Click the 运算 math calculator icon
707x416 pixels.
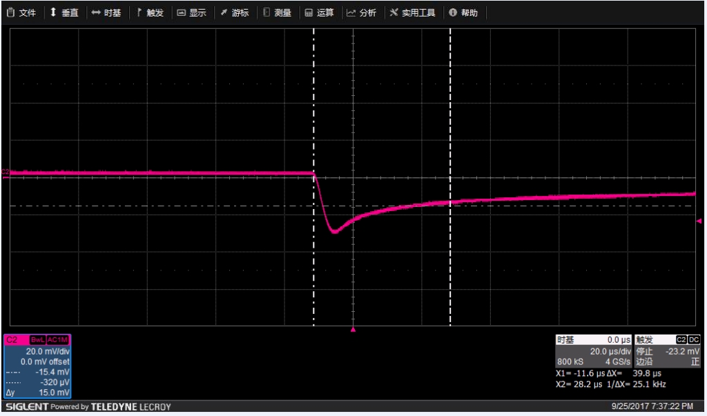click(309, 12)
